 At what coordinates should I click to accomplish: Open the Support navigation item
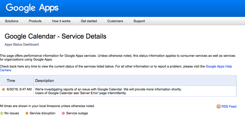pyautogui.click(x=139, y=21)
